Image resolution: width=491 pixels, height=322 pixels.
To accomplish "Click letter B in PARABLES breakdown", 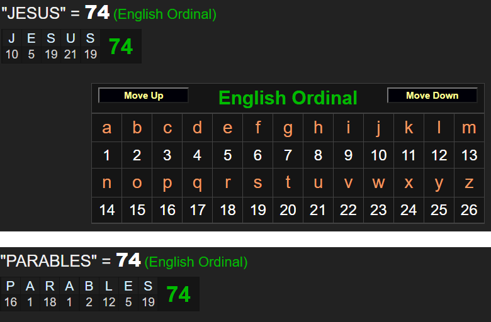I will point(89,286).
